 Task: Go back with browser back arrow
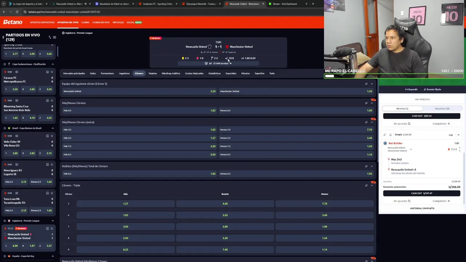click(x=4, y=12)
